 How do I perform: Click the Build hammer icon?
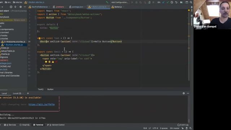107,2
